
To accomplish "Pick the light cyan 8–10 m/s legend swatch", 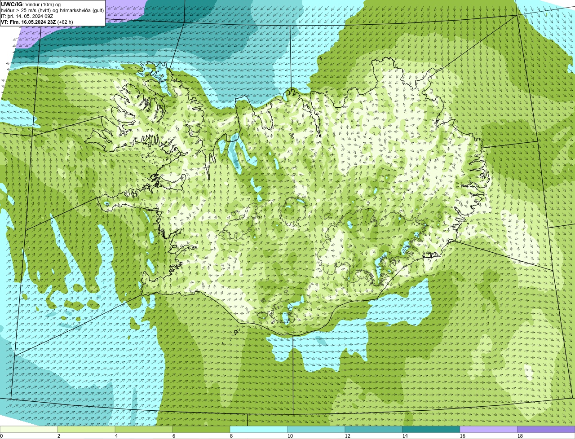I will pos(259,429).
